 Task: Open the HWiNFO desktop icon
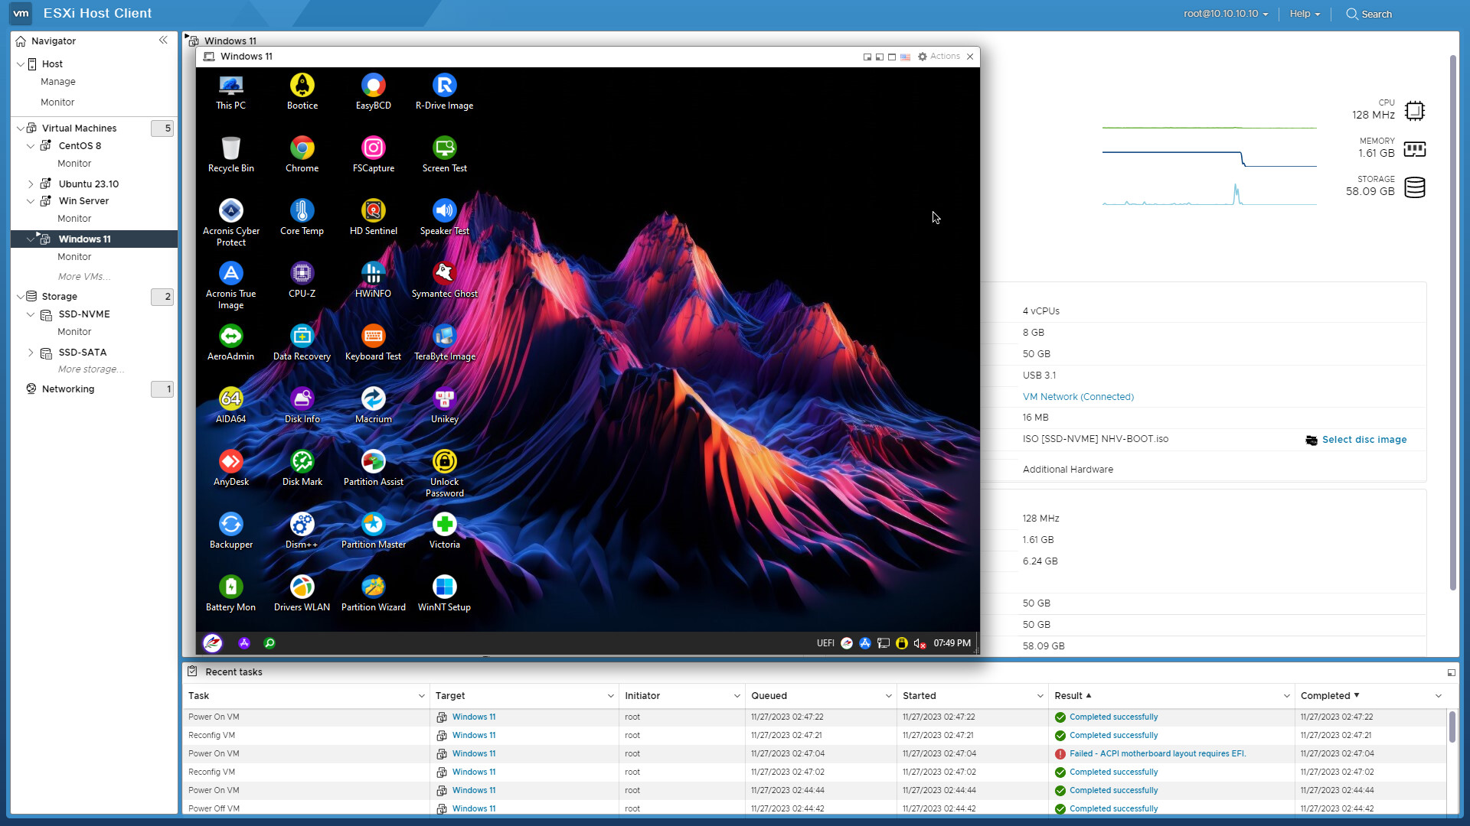click(373, 274)
